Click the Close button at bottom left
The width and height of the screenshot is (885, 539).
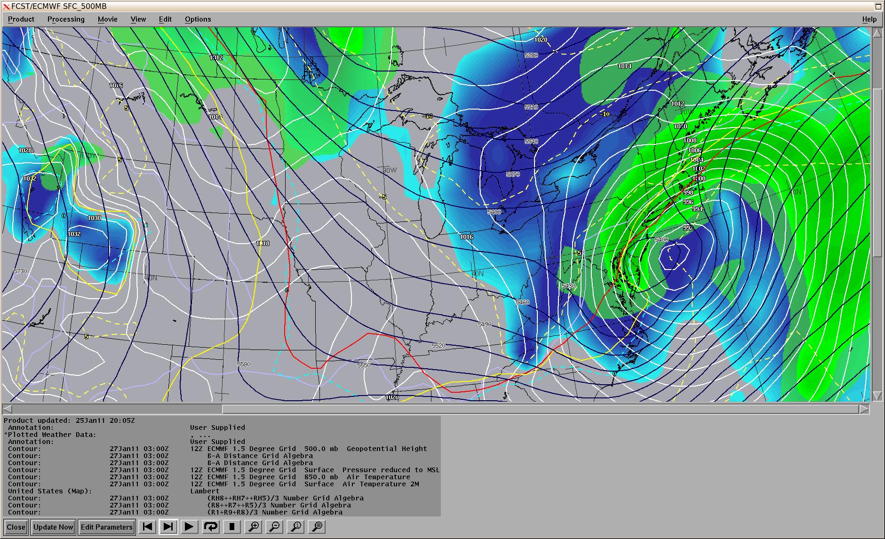[16, 527]
